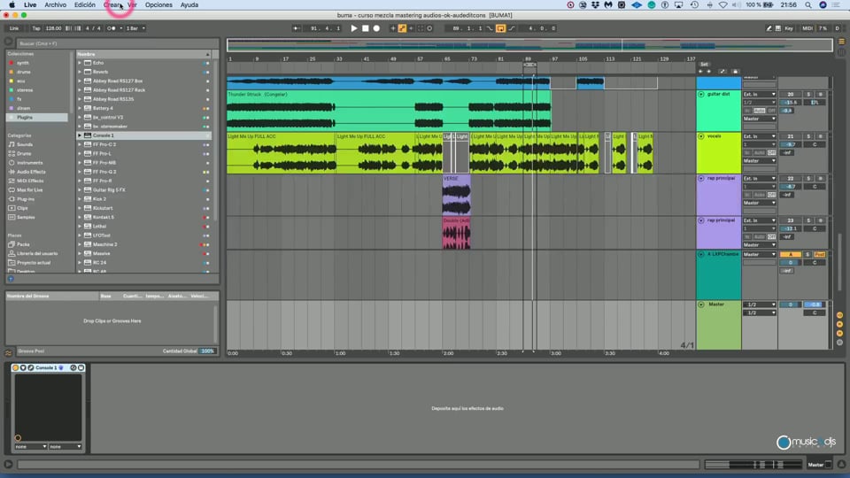Toggle Draw Mode pencil icon
Viewport: 850px width, 478px height.
coord(769,28)
